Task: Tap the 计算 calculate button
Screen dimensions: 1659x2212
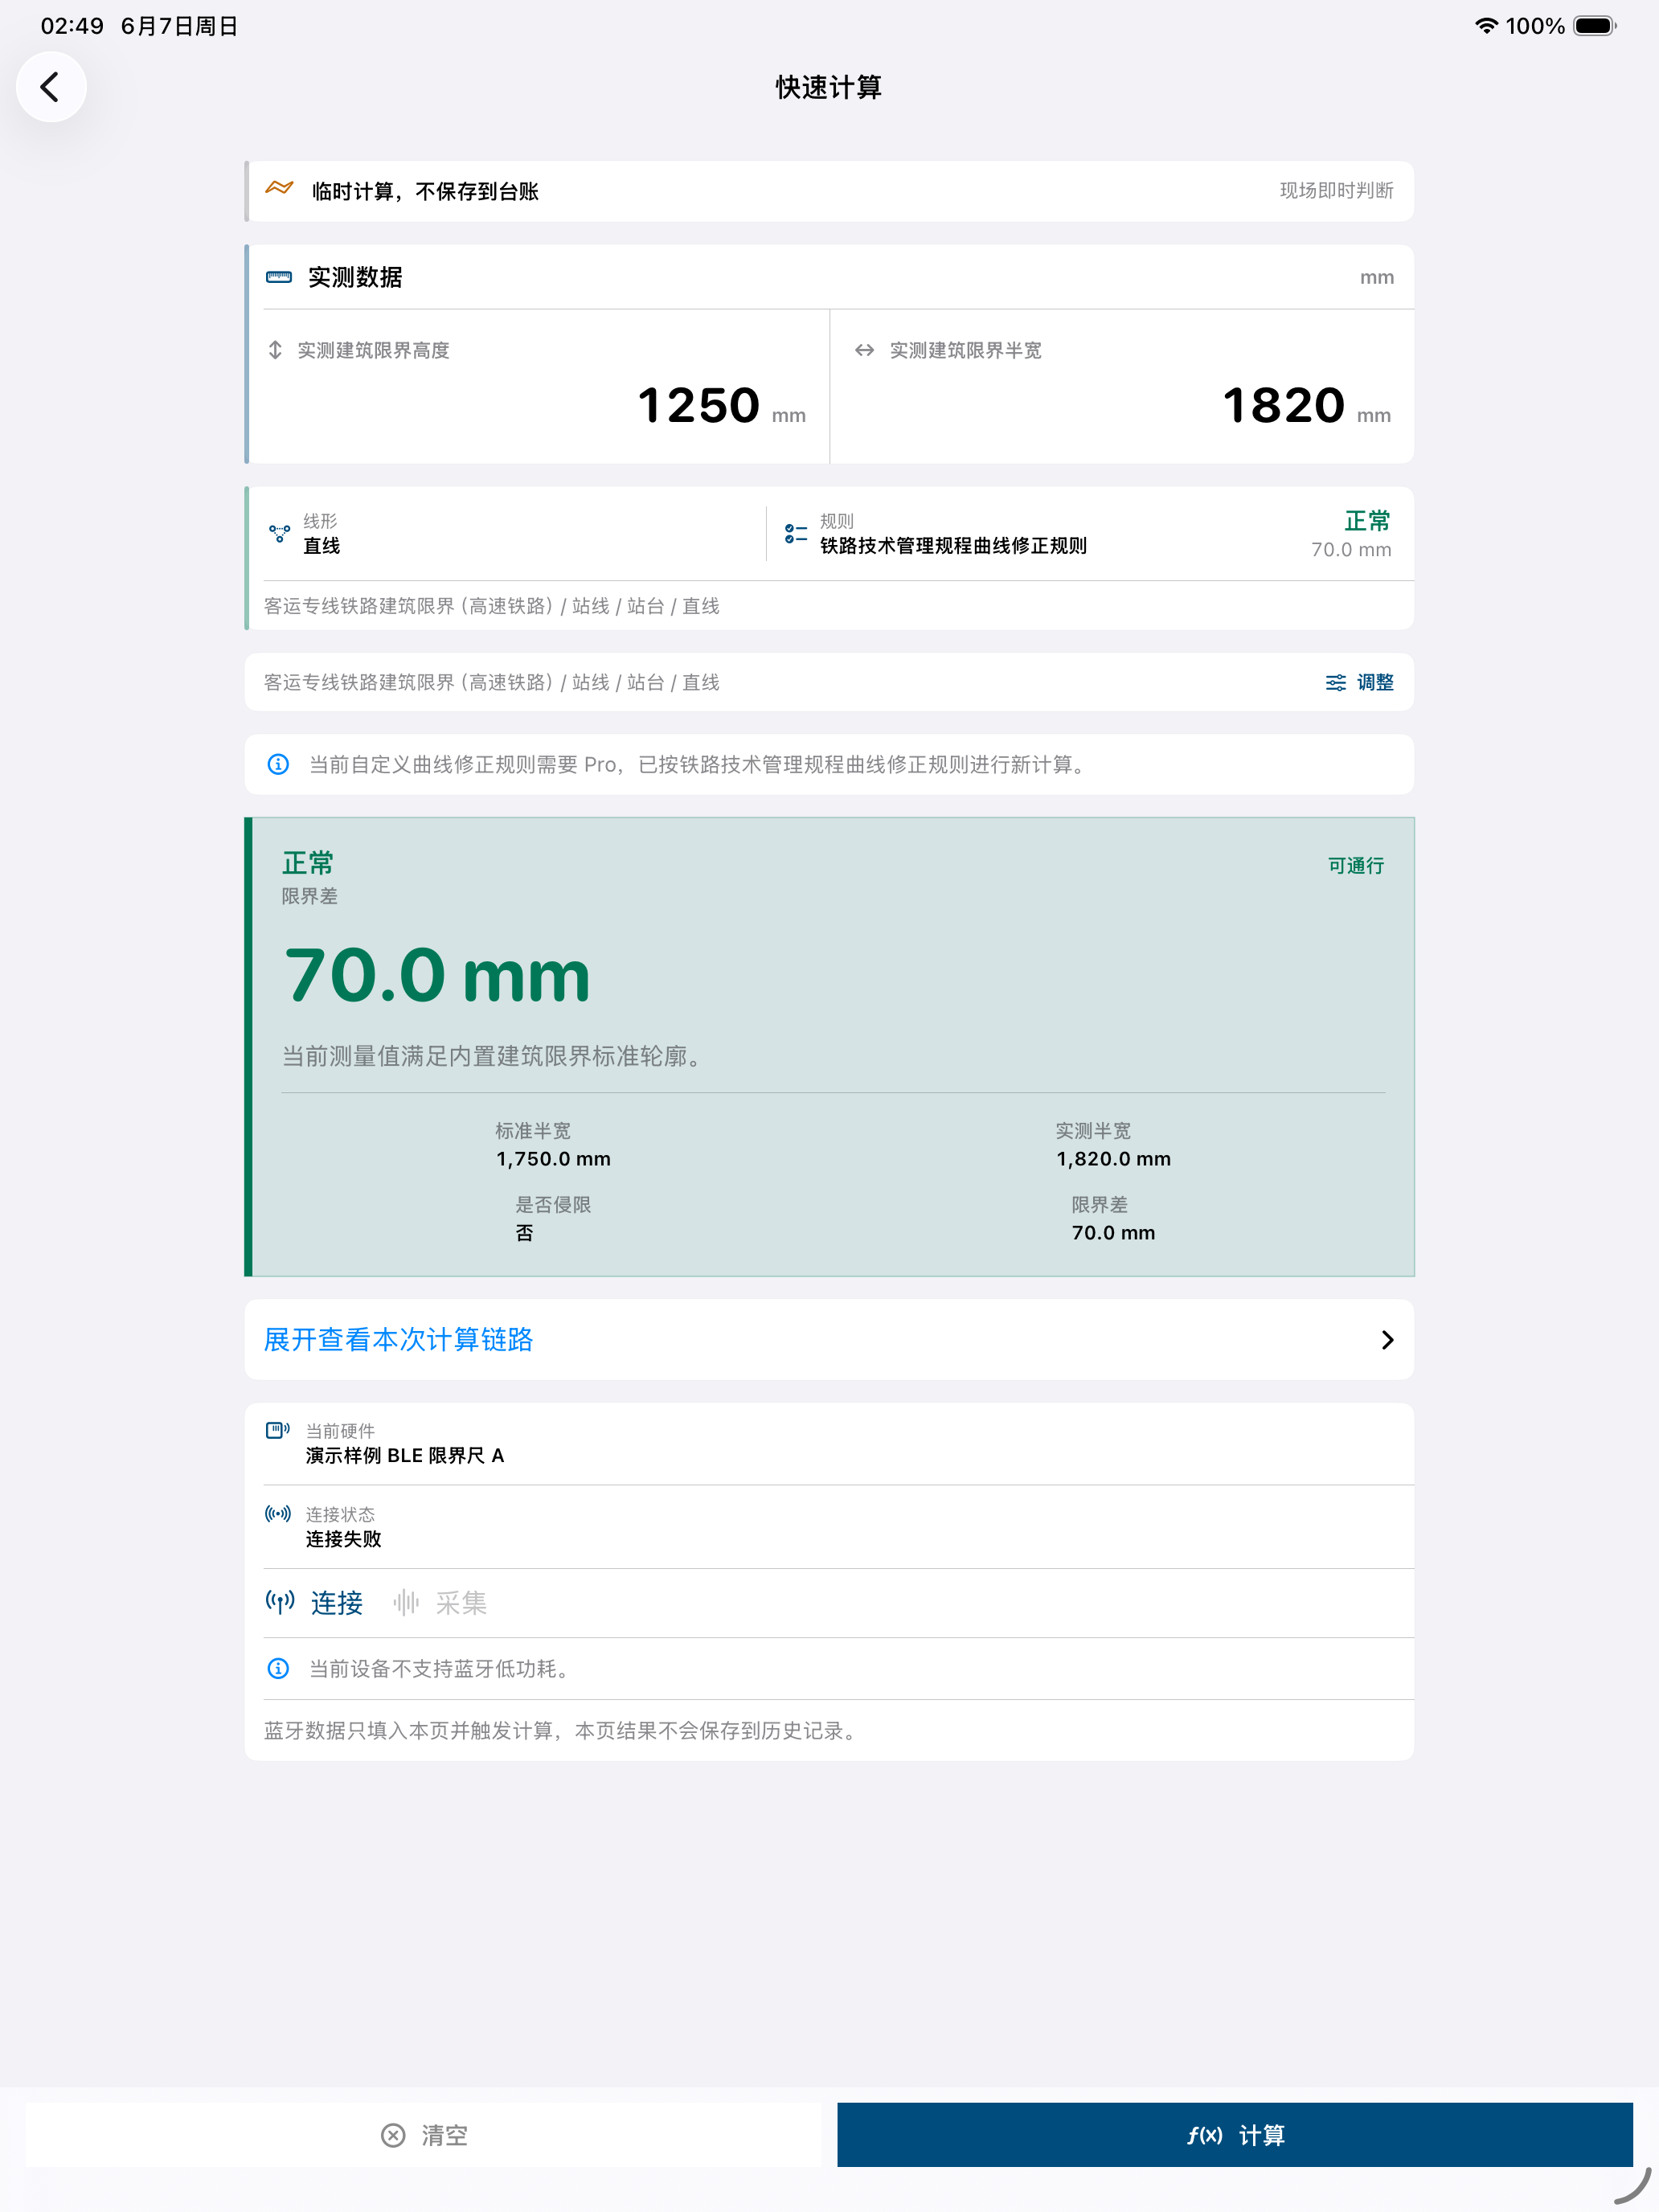Action: coord(1235,2136)
